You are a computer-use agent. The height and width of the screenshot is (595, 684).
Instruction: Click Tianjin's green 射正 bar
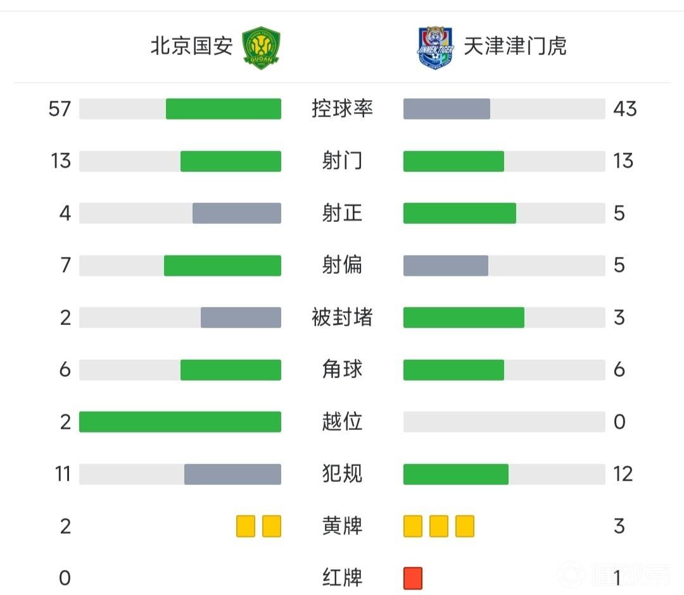pyautogui.click(x=460, y=213)
